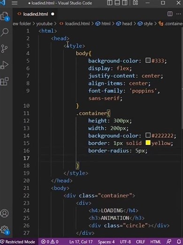Open color picker for #222222 swatch
This screenshot has height=245, width=183.
[x=148, y=135]
